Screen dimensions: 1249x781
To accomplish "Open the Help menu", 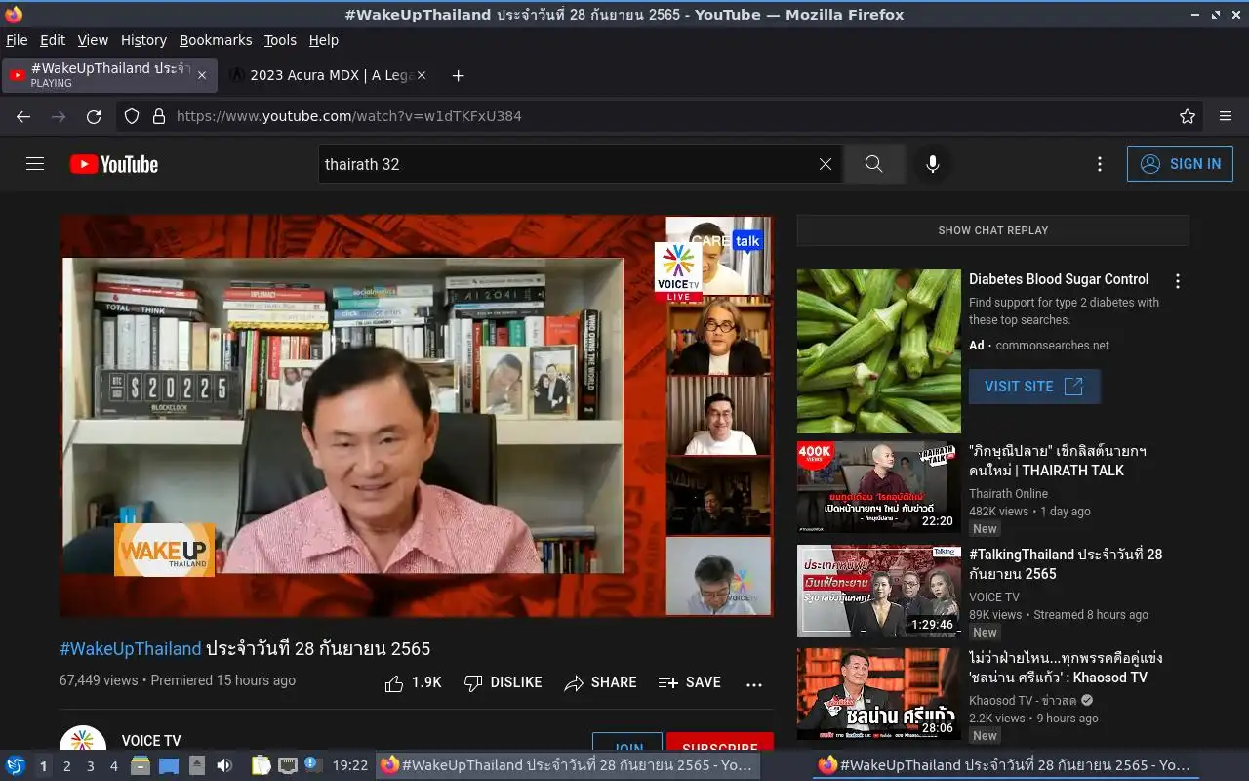I will 324,40.
